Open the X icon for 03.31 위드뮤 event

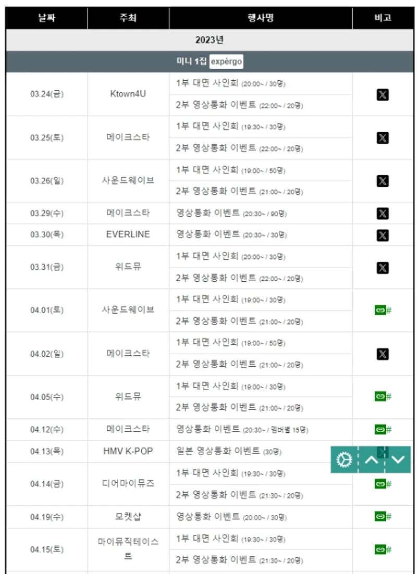click(383, 268)
